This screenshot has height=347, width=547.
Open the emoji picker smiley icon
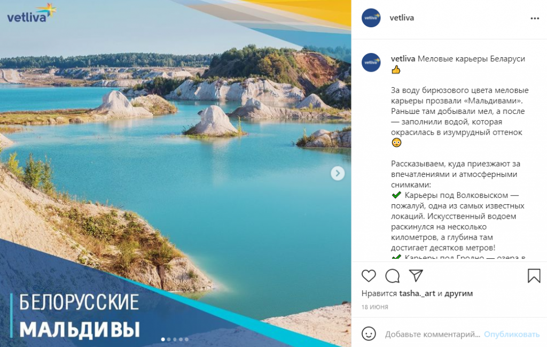(369, 334)
